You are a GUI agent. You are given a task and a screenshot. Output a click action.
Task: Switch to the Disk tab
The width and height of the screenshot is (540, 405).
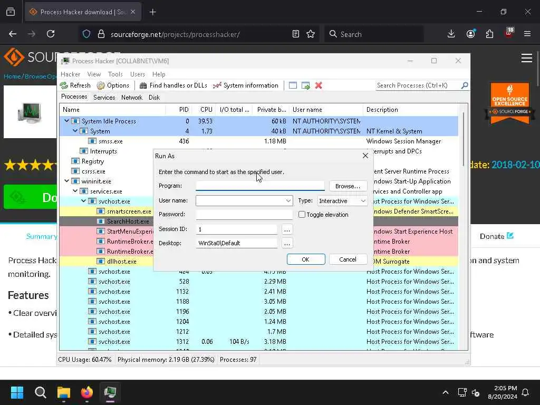(x=154, y=98)
